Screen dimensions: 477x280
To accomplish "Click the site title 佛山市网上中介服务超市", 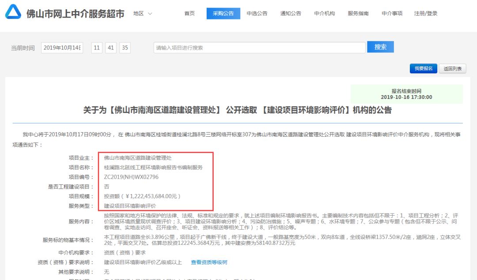I will point(76,14).
